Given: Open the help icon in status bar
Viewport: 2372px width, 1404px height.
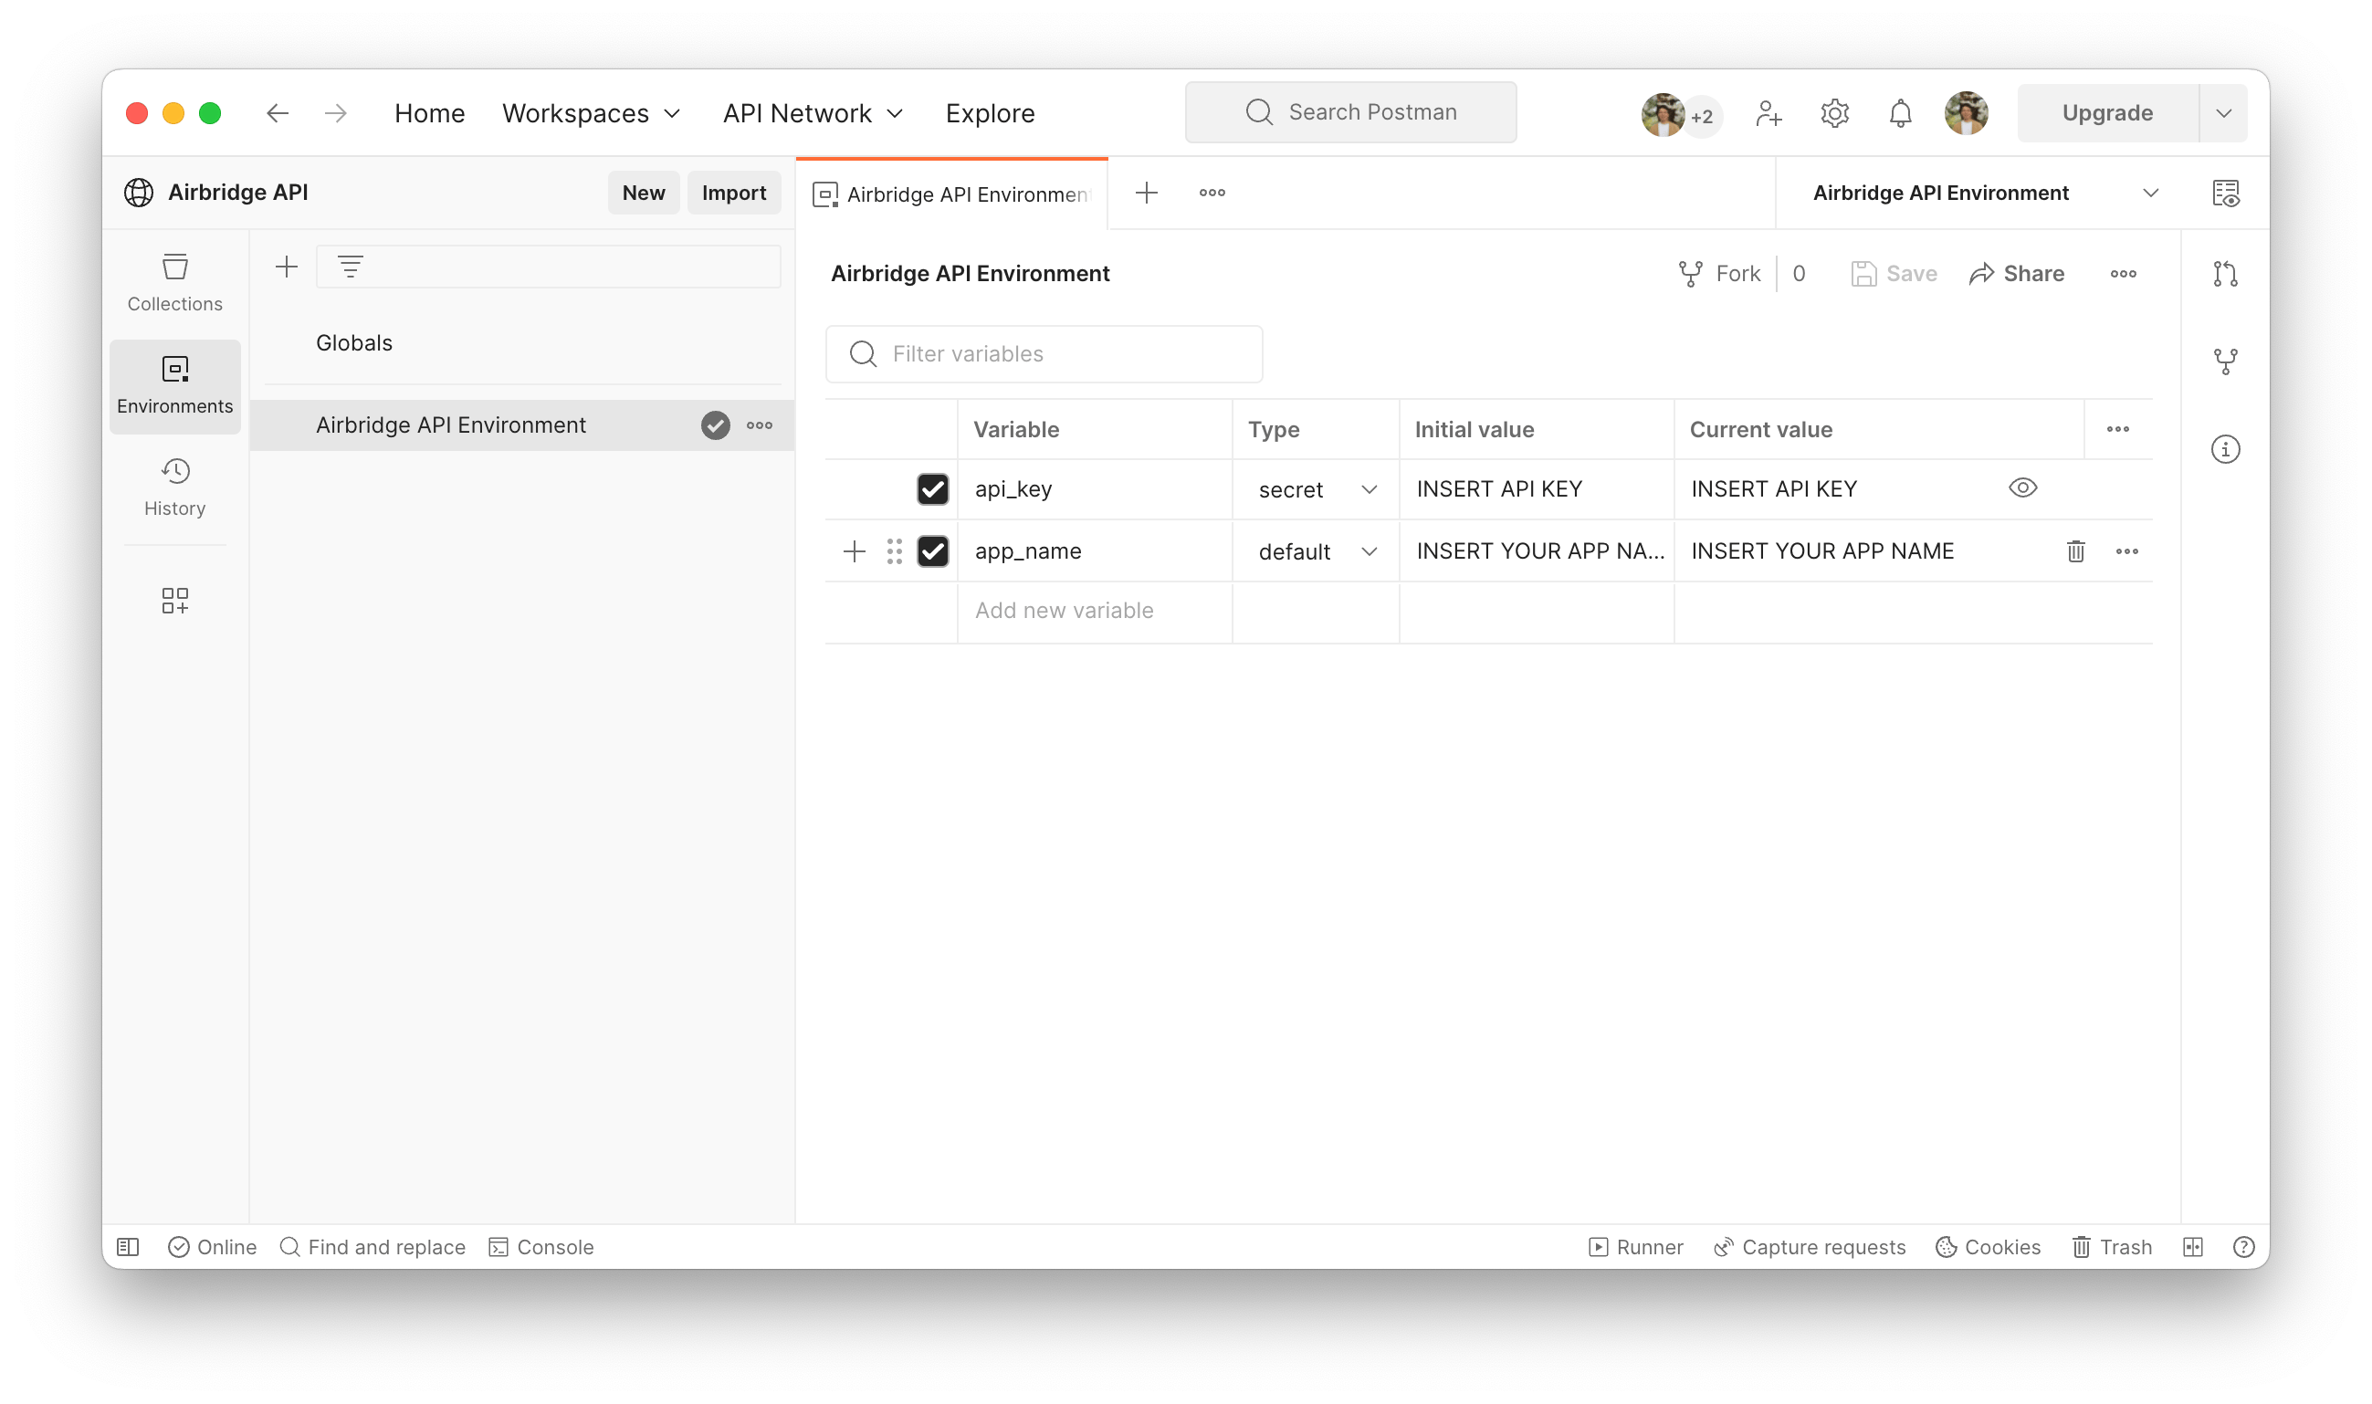Looking at the screenshot, I should pos(2243,1247).
